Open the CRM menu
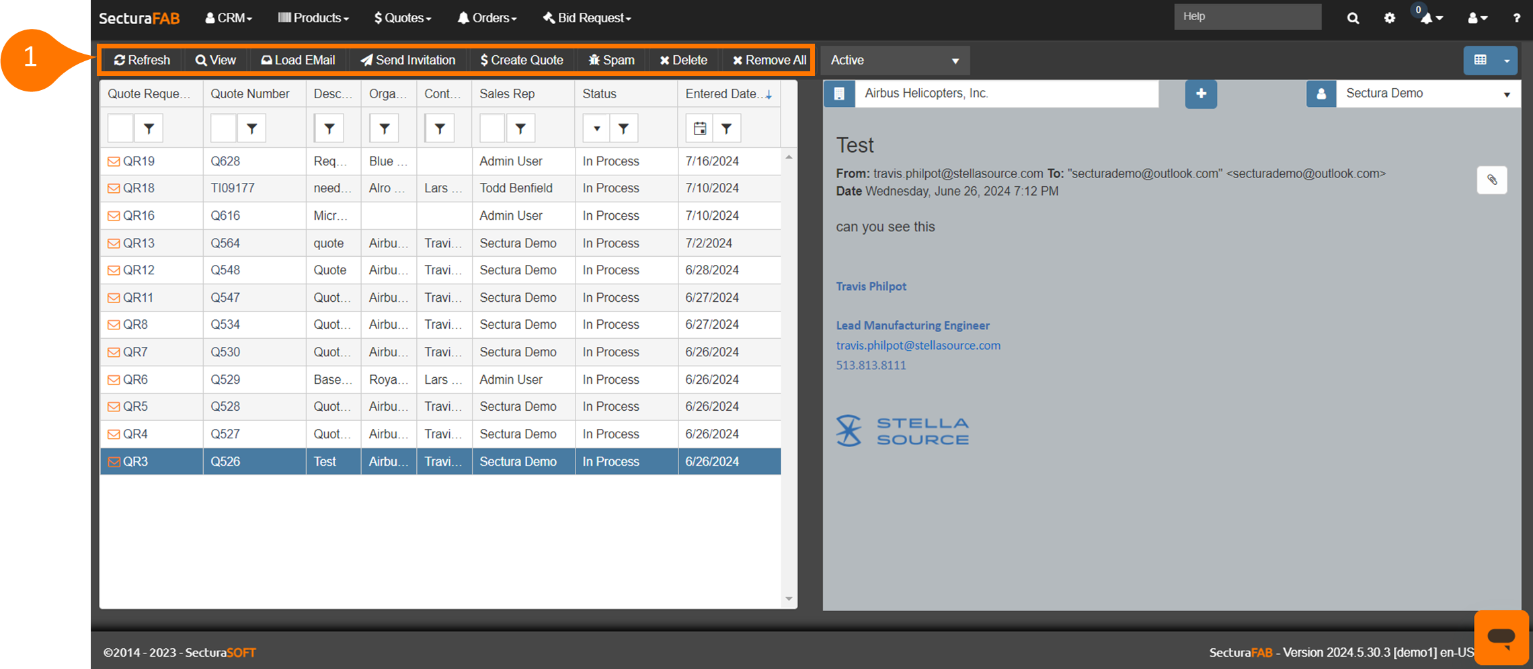The image size is (1533, 669). tap(229, 18)
